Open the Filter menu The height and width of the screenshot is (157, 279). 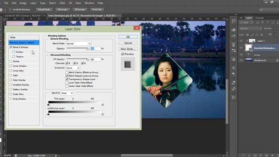point(62,3)
